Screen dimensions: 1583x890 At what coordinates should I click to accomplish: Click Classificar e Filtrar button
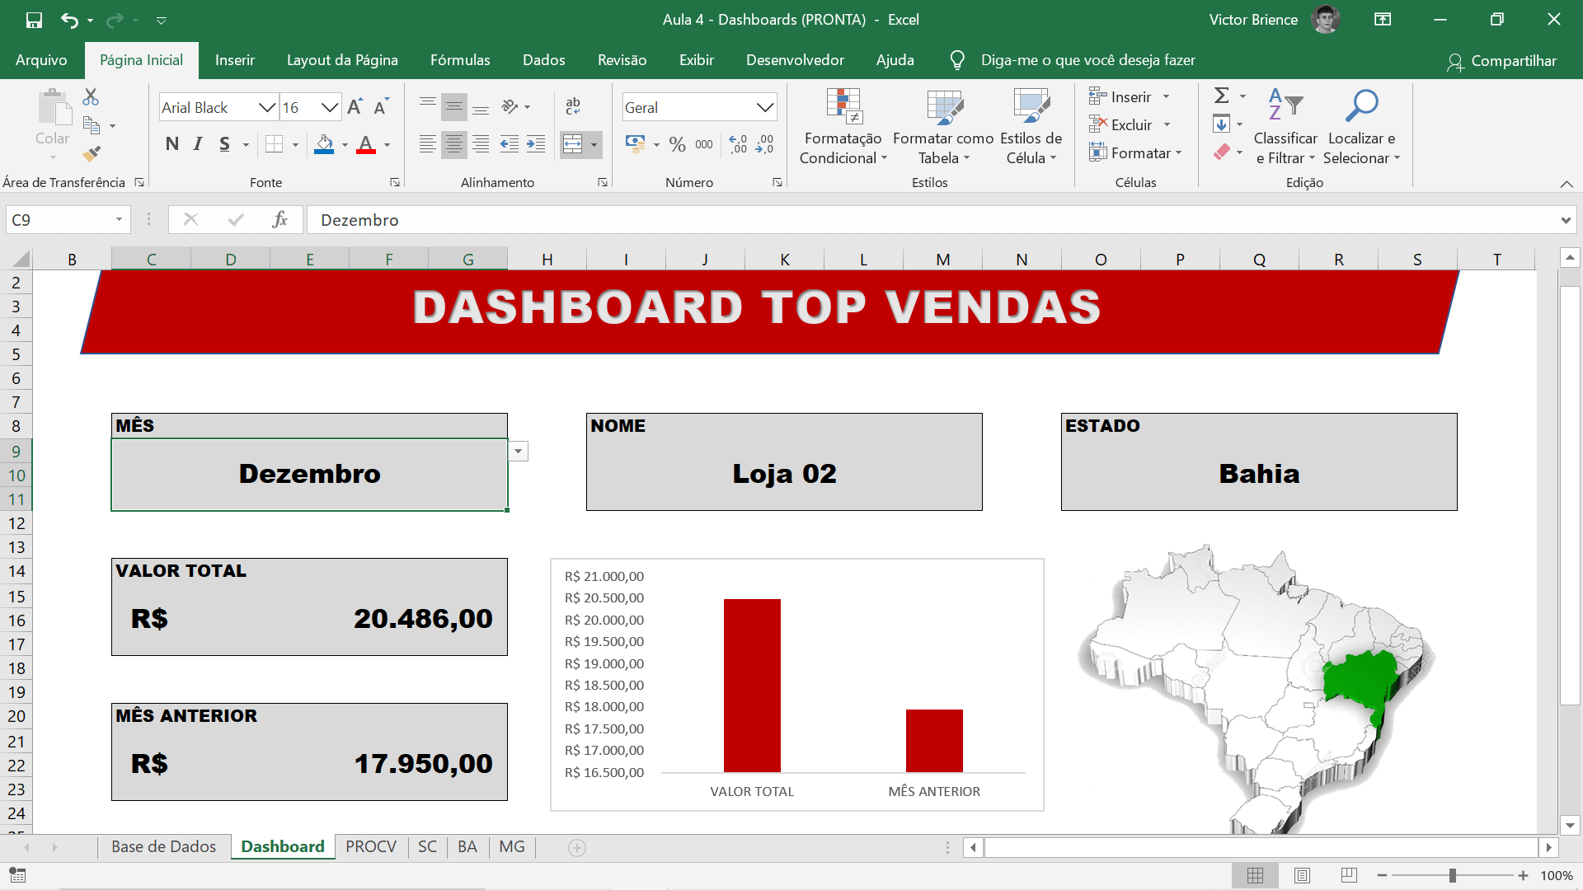pos(1285,128)
